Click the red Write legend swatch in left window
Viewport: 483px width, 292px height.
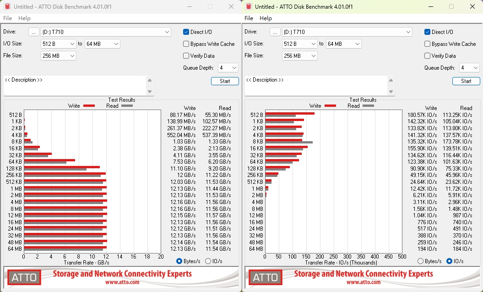point(89,106)
